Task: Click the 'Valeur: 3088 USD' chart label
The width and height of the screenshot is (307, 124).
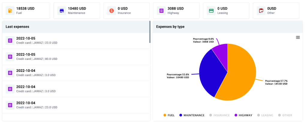Action: pyautogui.click(x=203, y=42)
